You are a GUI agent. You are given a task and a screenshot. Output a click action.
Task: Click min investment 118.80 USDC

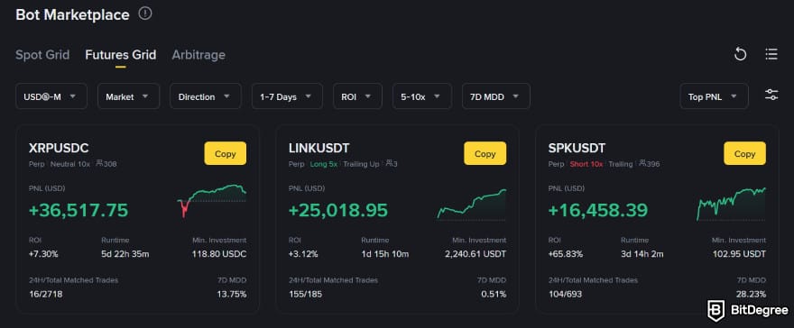219,254
